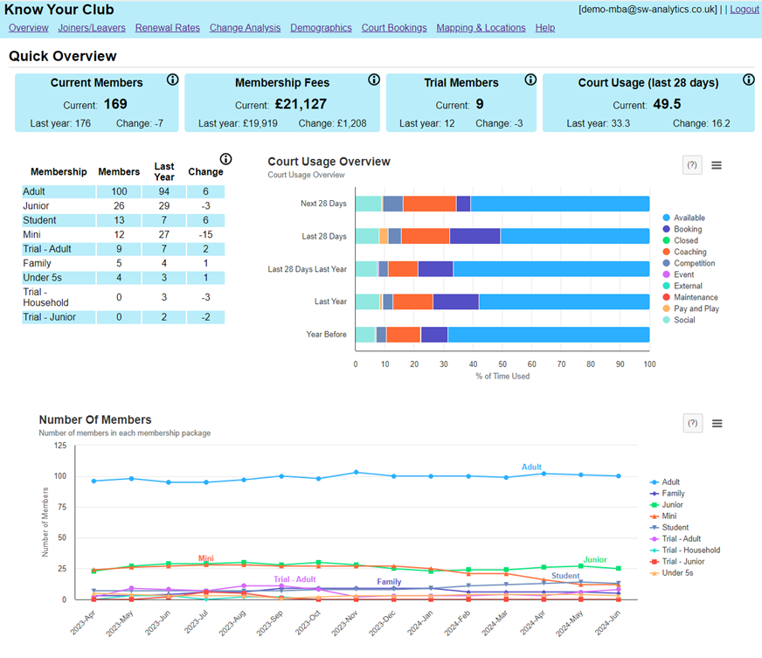Select the Adult row in membership table

123,191
